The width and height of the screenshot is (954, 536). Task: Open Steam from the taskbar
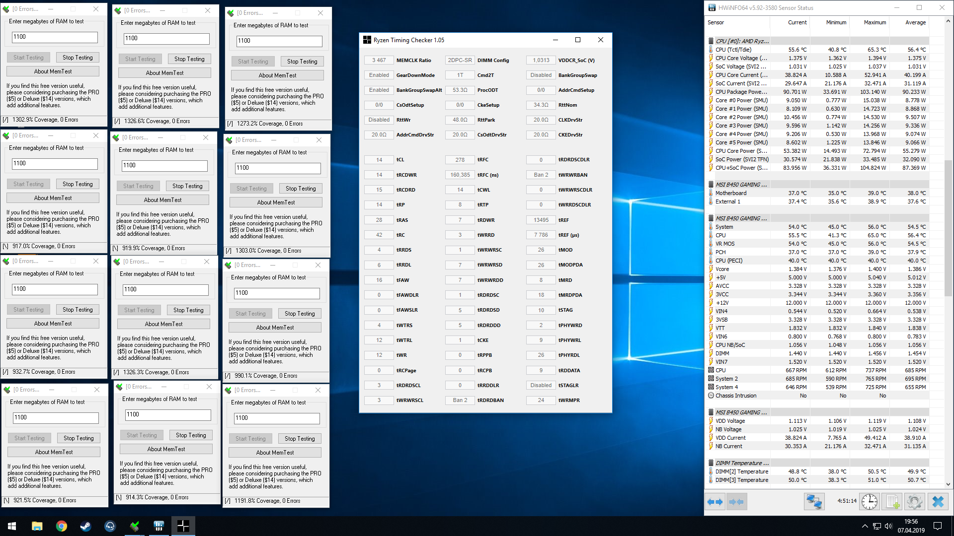pyautogui.click(x=85, y=526)
